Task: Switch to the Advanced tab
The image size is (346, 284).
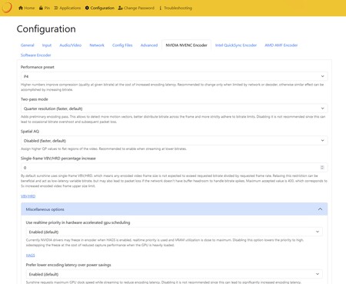Action: click(x=149, y=45)
